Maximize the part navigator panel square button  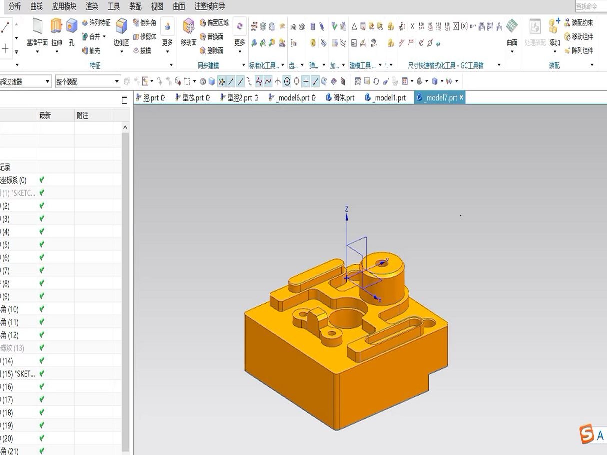click(x=125, y=100)
